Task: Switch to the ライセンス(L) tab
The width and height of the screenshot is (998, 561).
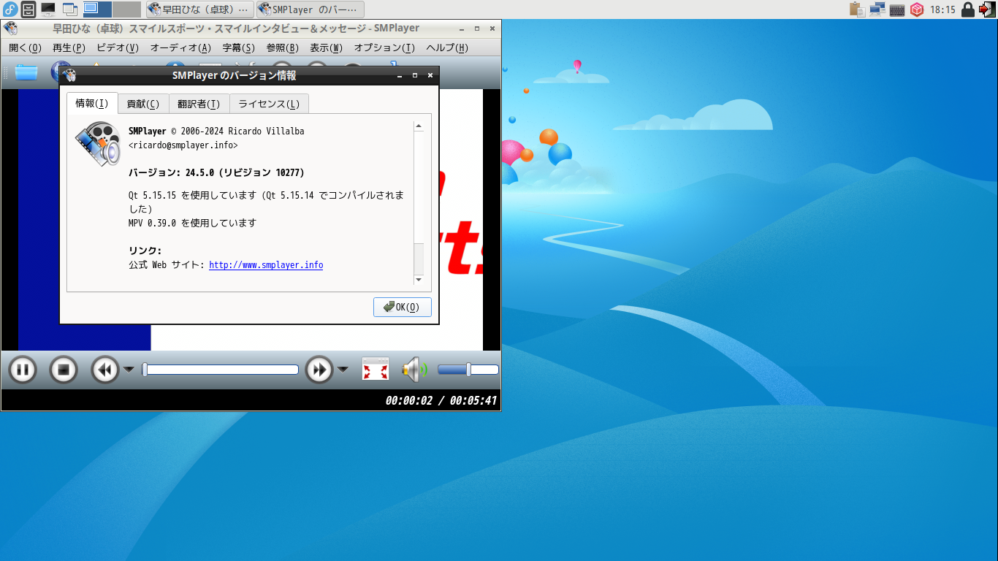Action: tap(270, 104)
